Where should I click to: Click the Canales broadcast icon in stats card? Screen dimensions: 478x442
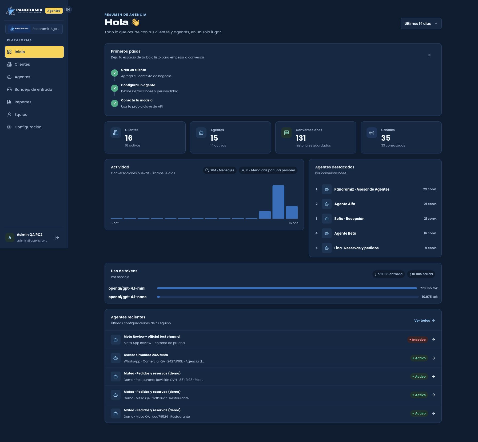(x=372, y=133)
